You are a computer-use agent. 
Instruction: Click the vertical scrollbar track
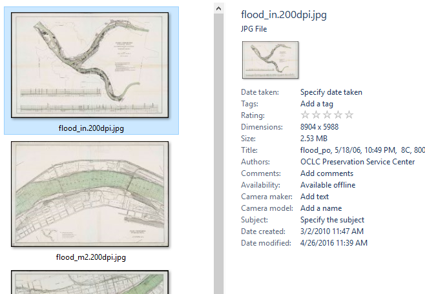[x=219, y=154]
